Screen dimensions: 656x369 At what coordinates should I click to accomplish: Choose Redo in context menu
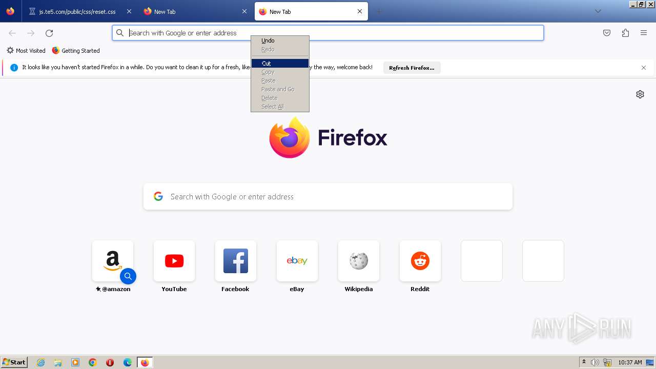coord(280,50)
